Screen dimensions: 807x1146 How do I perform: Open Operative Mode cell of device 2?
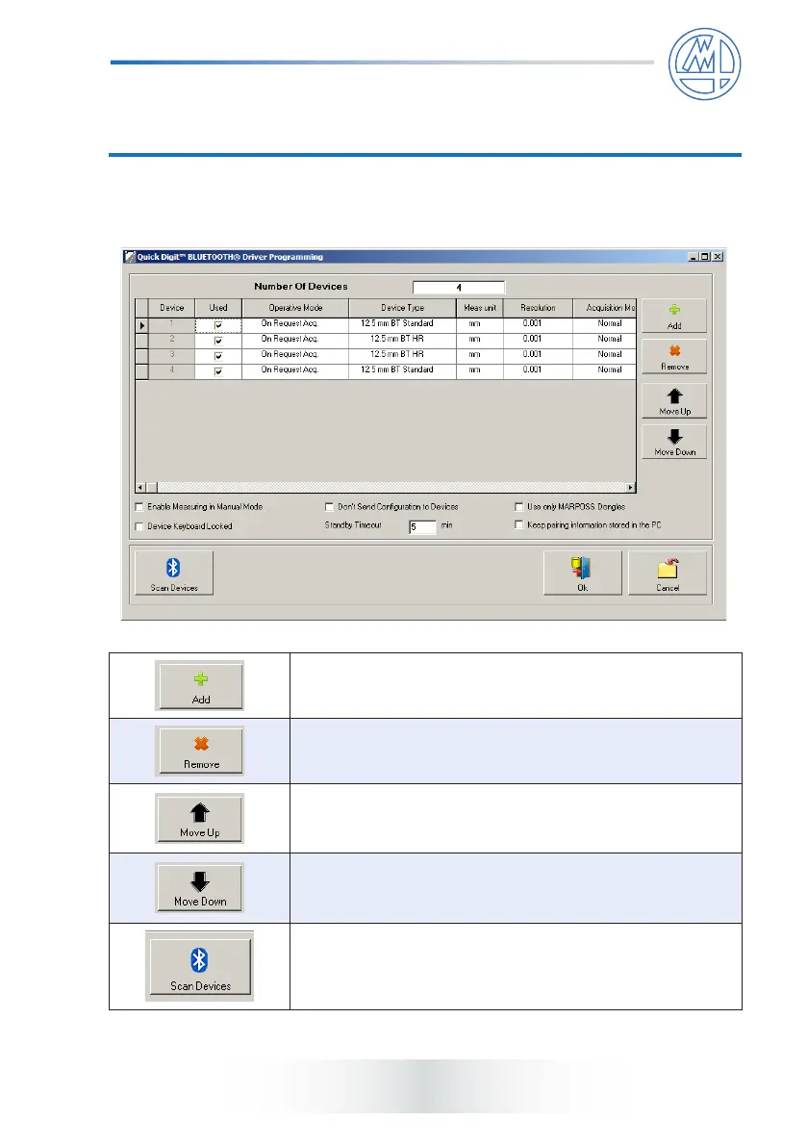pyautogui.click(x=295, y=339)
